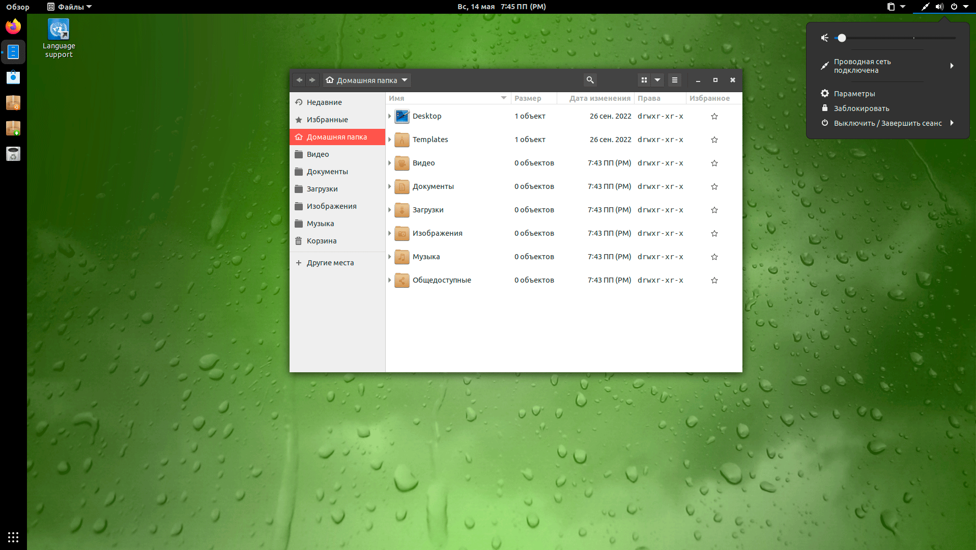
Task: Open the hamburger menu in Files toolbar
Action: [x=674, y=80]
